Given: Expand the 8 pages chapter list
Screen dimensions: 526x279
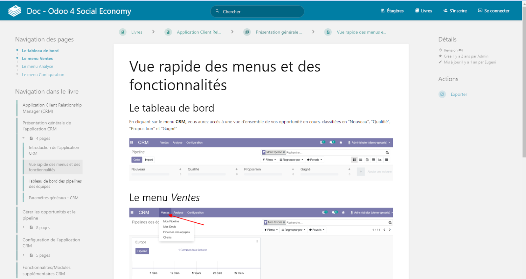Looking at the screenshot, I should [24, 227].
